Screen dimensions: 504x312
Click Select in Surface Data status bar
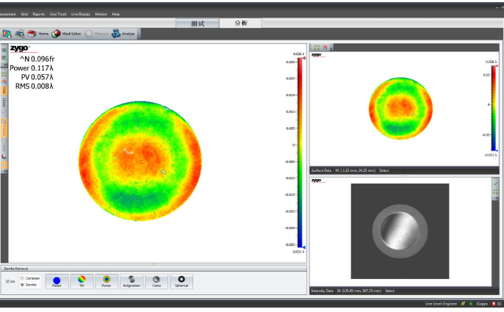pos(384,170)
